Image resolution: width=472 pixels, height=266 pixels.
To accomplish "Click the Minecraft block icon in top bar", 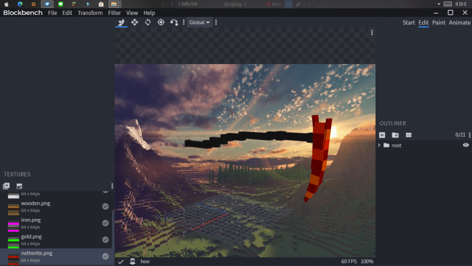I will [x=74, y=4].
